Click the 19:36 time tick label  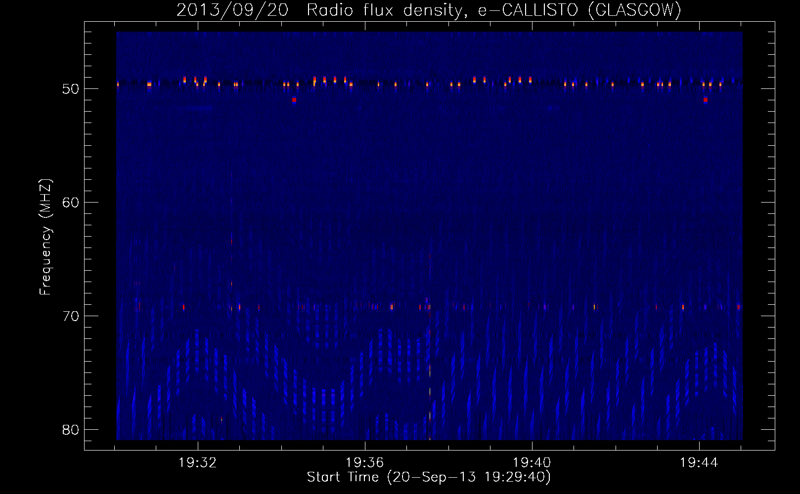(365, 463)
